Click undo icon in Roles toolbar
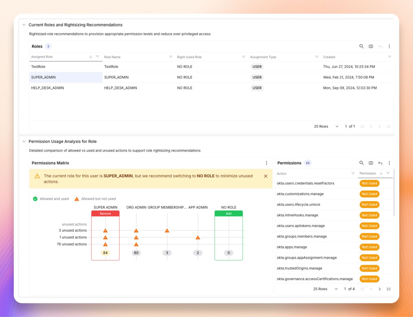Image resolution: width=413 pixels, height=317 pixels. pyautogui.click(x=380, y=46)
